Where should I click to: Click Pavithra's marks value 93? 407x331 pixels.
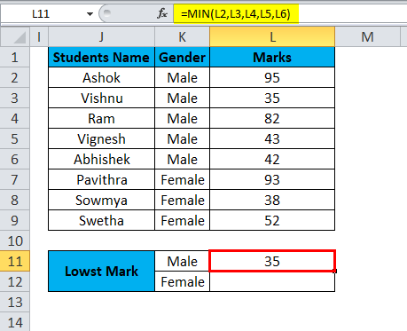tap(272, 179)
